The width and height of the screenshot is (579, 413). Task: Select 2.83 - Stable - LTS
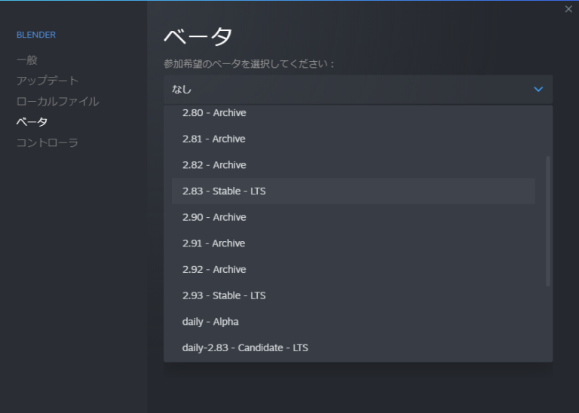tap(353, 191)
